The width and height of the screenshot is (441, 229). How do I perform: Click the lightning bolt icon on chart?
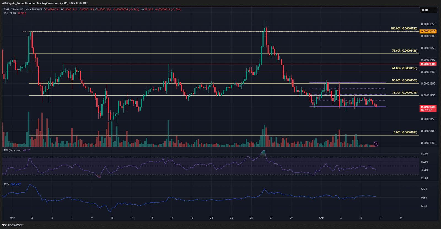(x=376, y=144)
